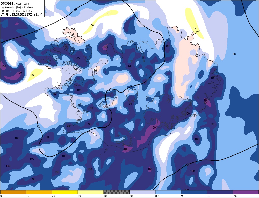This screenshot has width=259, height=198.
Task: Pick the lavender 70–80 legend swatch
Action: coord(142,192)
